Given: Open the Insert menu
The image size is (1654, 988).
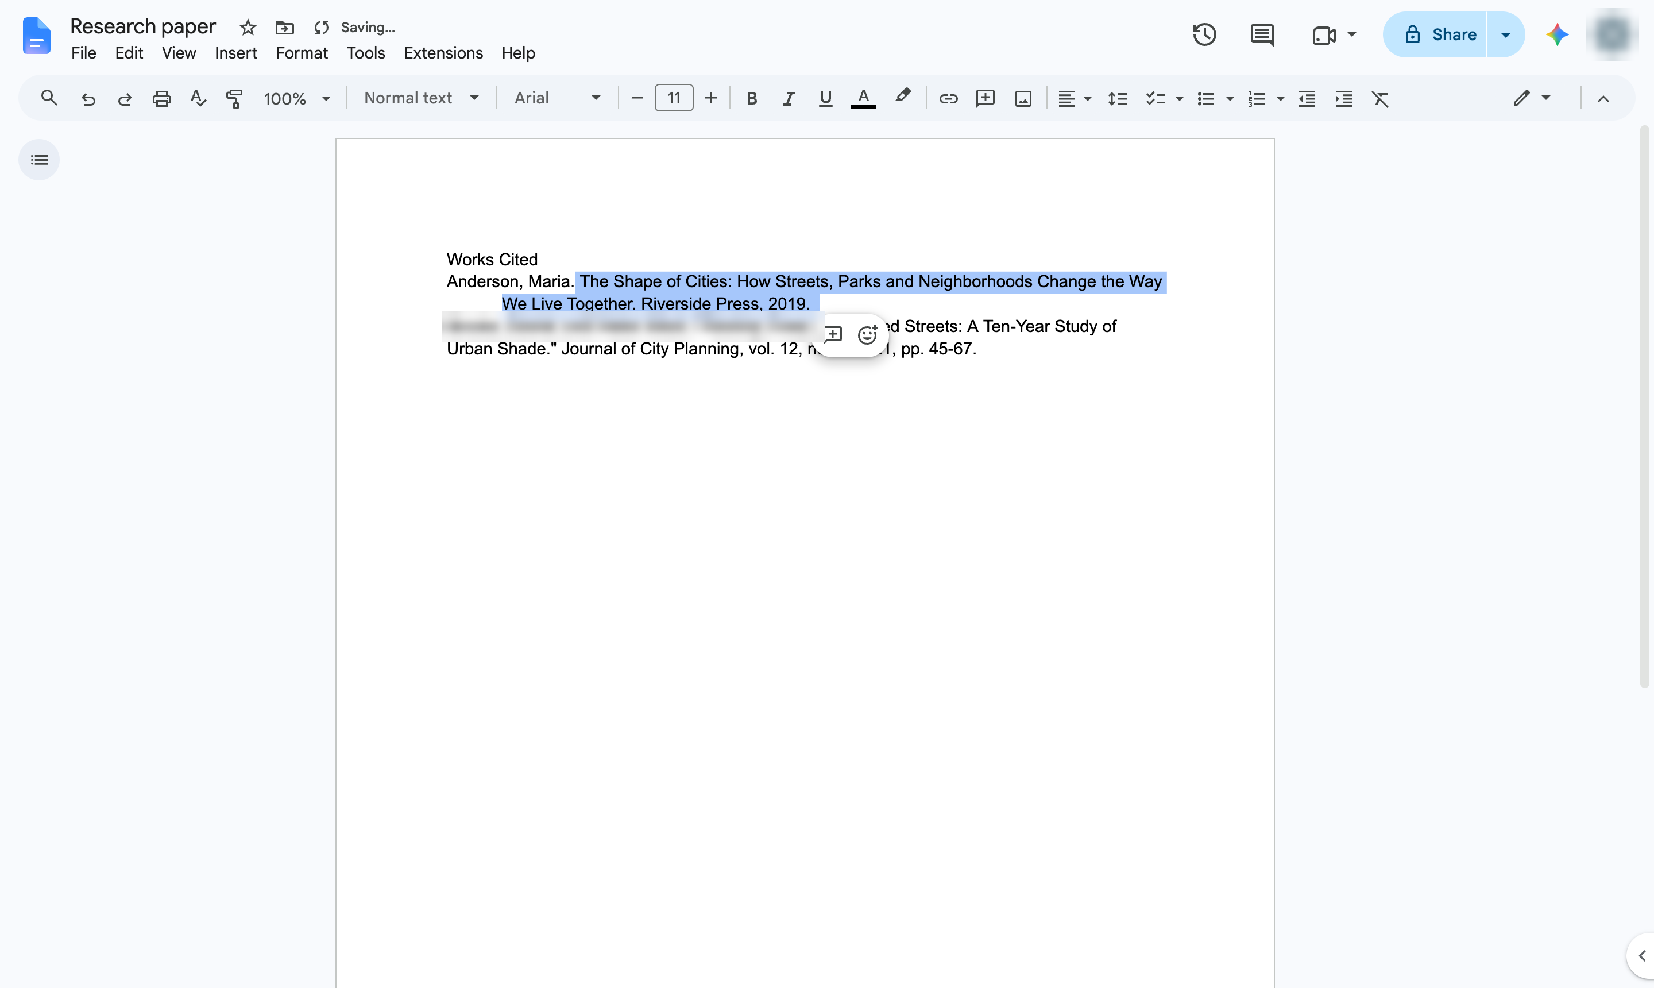Looking at the screenshot, I should pos(235,53).
